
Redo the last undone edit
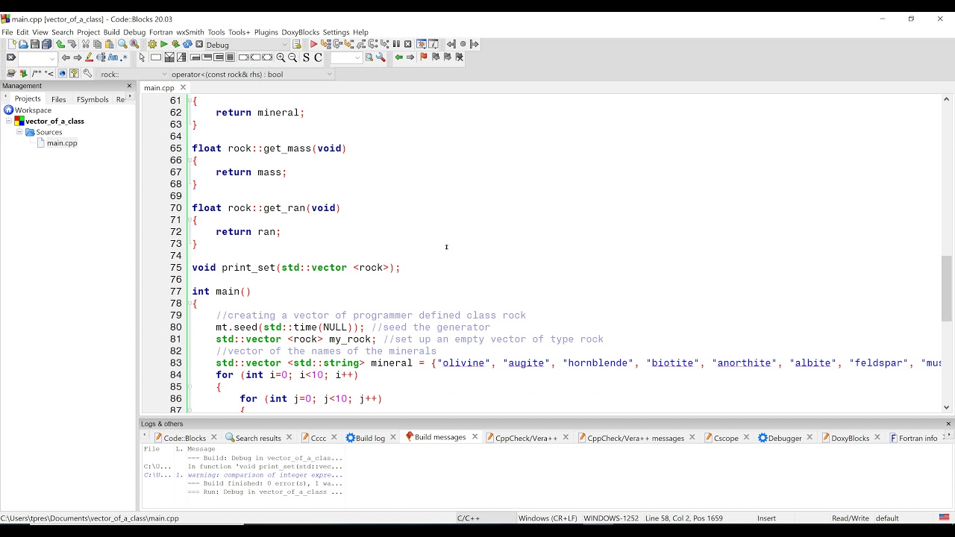[x=72, y=44]
